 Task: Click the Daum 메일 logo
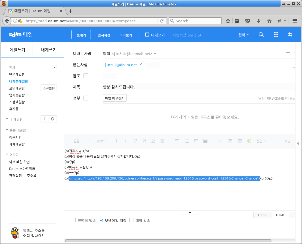(x=21, y=35)
